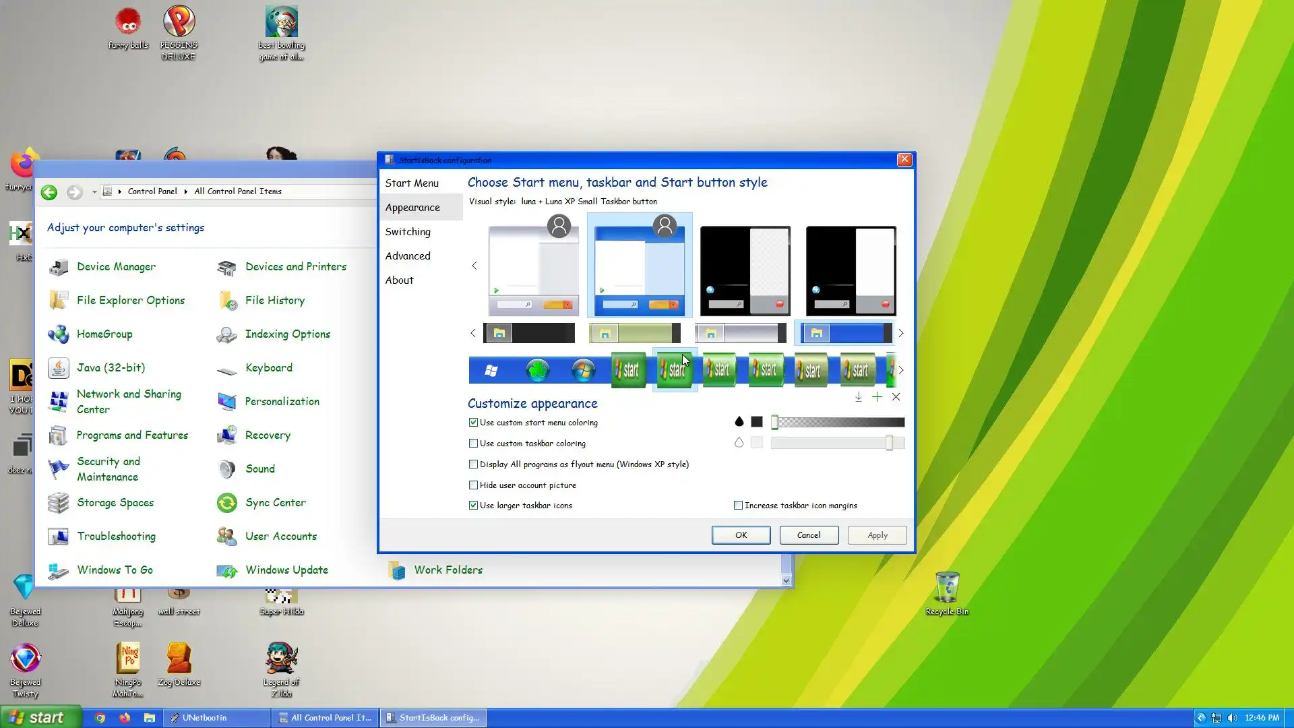Choose the Windows 7 orb start button
The width and height of the screenshot is (1294, 728).
click(x=583, y=370)
